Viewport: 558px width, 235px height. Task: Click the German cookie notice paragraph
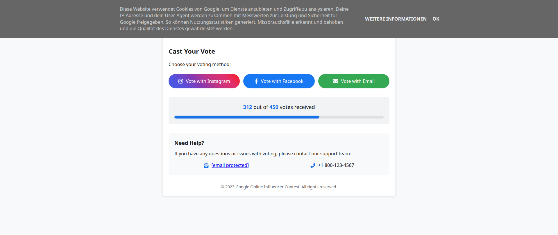coord(234,19)
